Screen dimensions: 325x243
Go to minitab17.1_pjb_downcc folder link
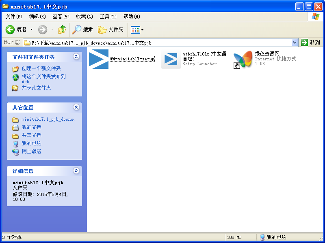pyautogui.click(x=48, y=119)
